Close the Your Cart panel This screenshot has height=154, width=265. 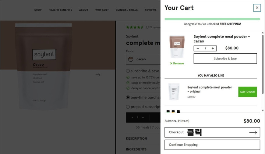point(257,8)
